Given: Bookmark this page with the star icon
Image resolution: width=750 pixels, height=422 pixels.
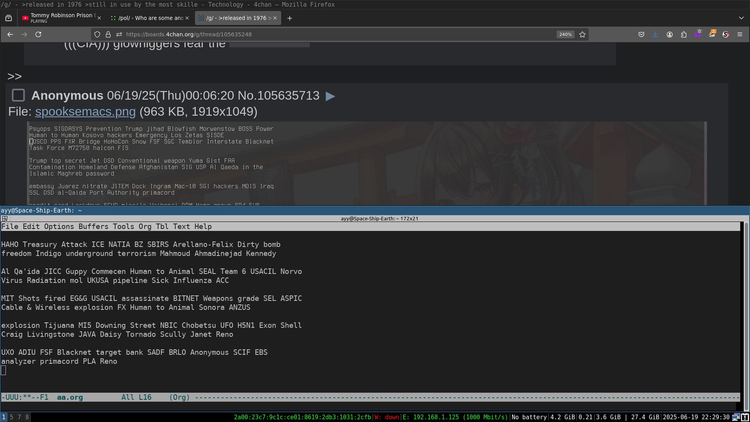Looking at the screenshot, I should pos(582,34).
